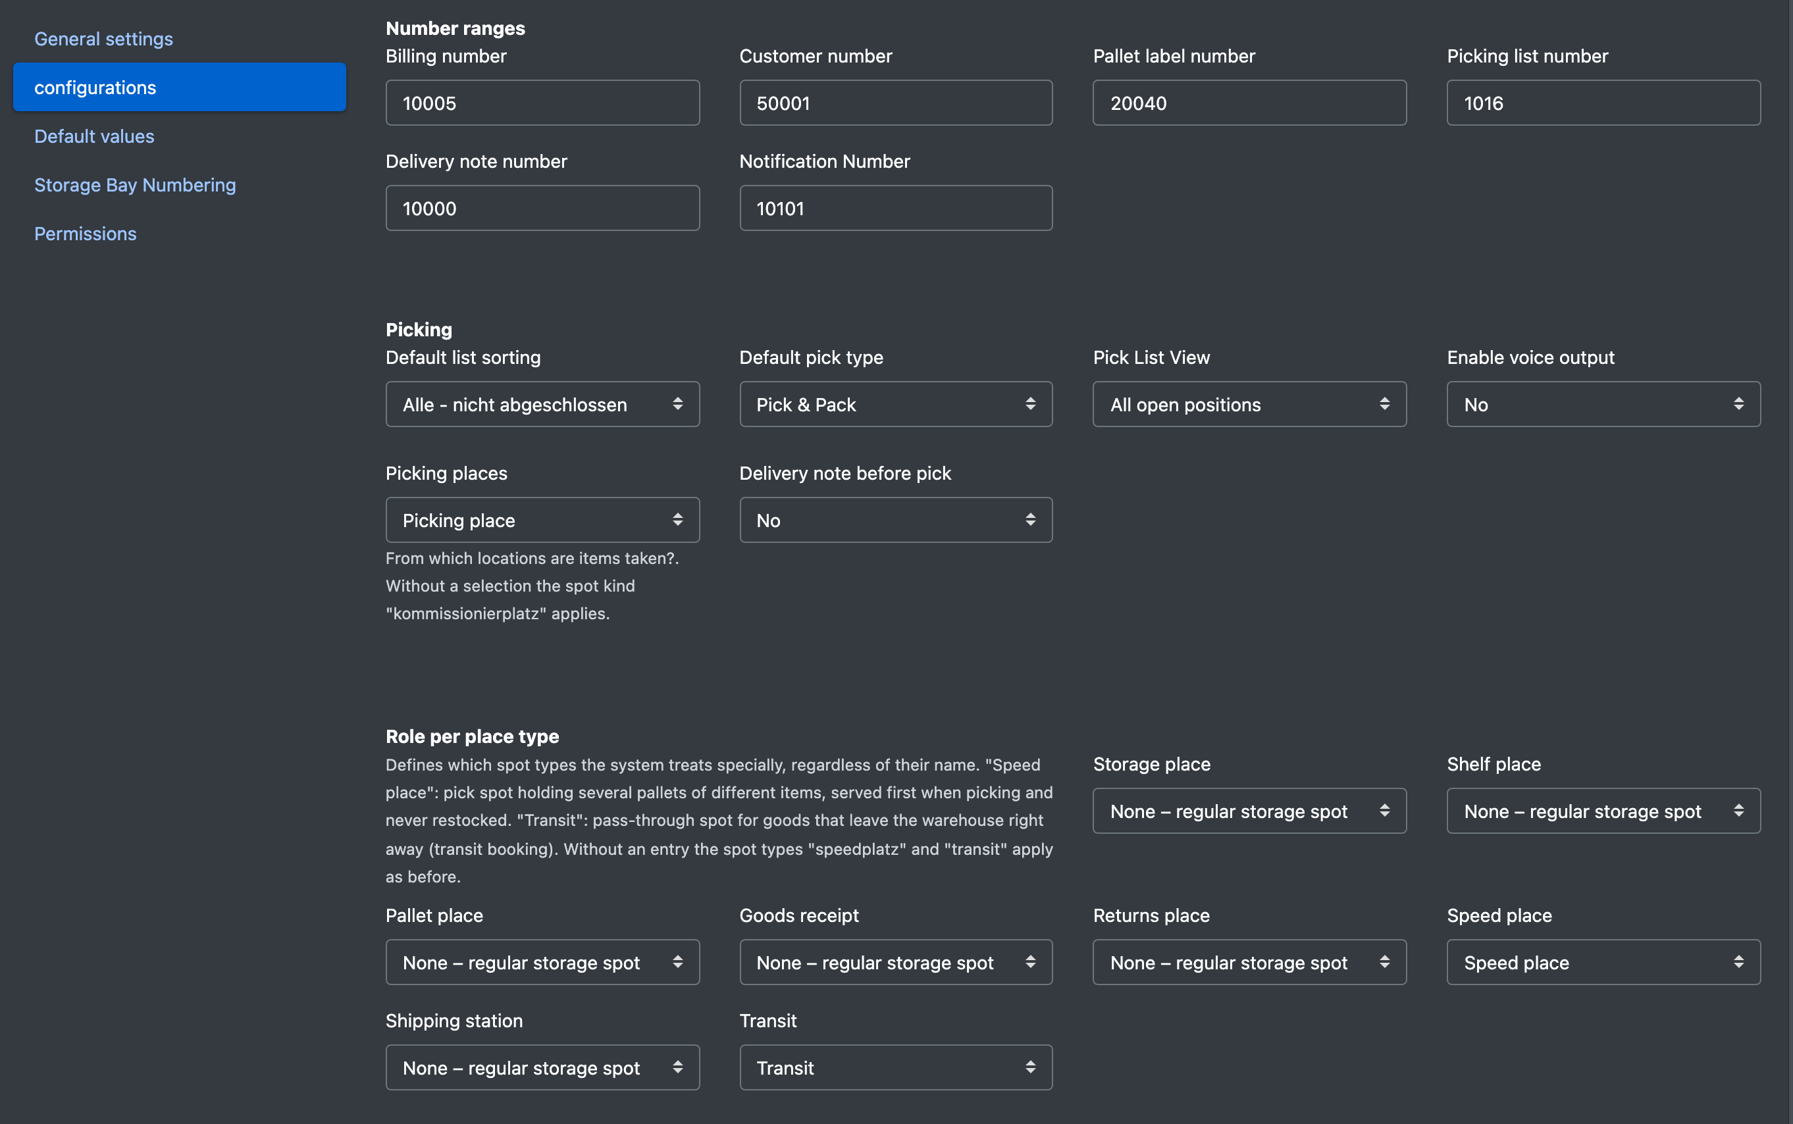1793x1124 pixels.
Task: Open Delivery note before pick dropdown
Action: click(896, 520)
